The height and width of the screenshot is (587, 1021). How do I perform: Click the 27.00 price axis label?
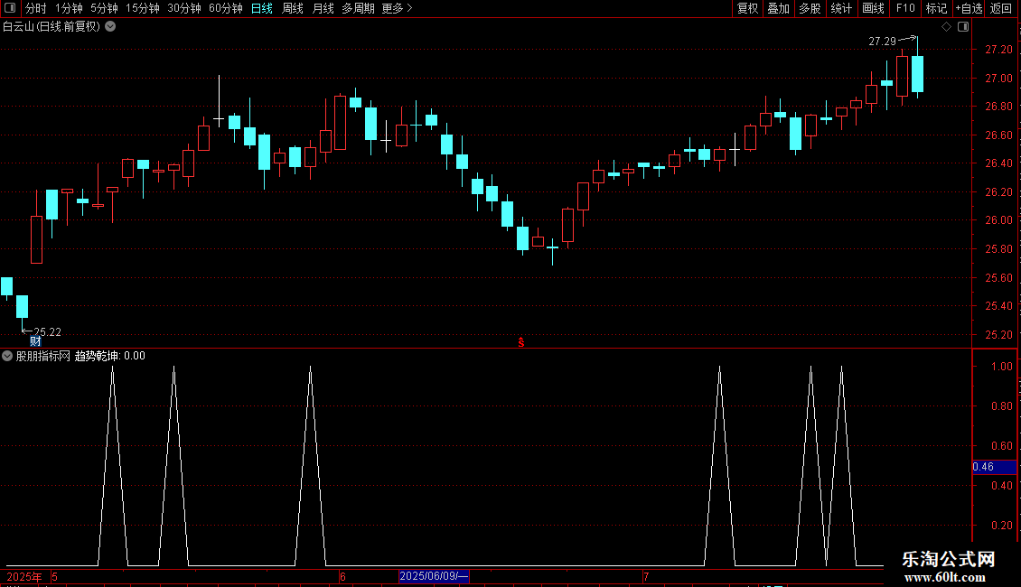coord(998,78)
